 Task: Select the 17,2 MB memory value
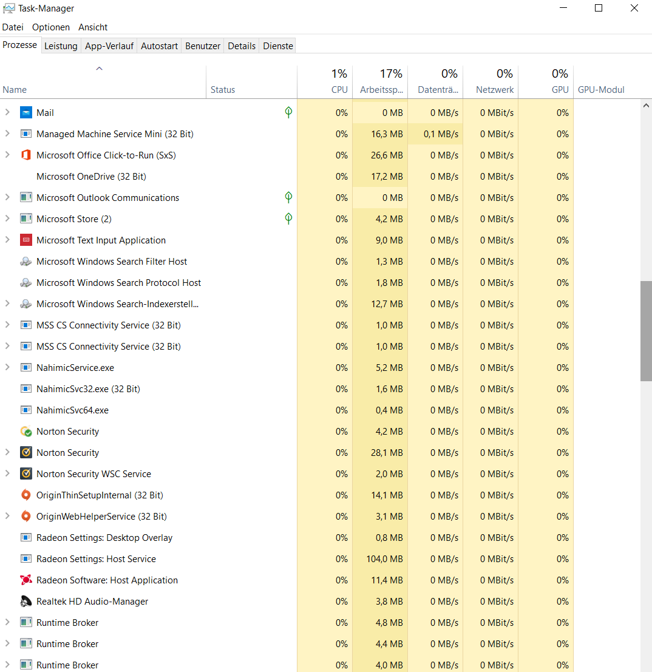tap(387, 177)
